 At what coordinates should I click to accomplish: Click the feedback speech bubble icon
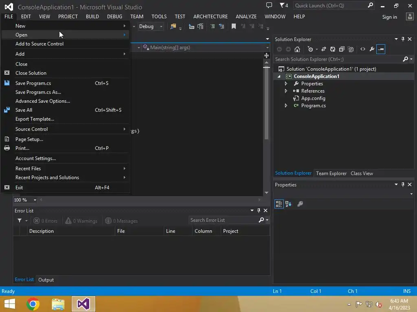click(x=269, y=5)
